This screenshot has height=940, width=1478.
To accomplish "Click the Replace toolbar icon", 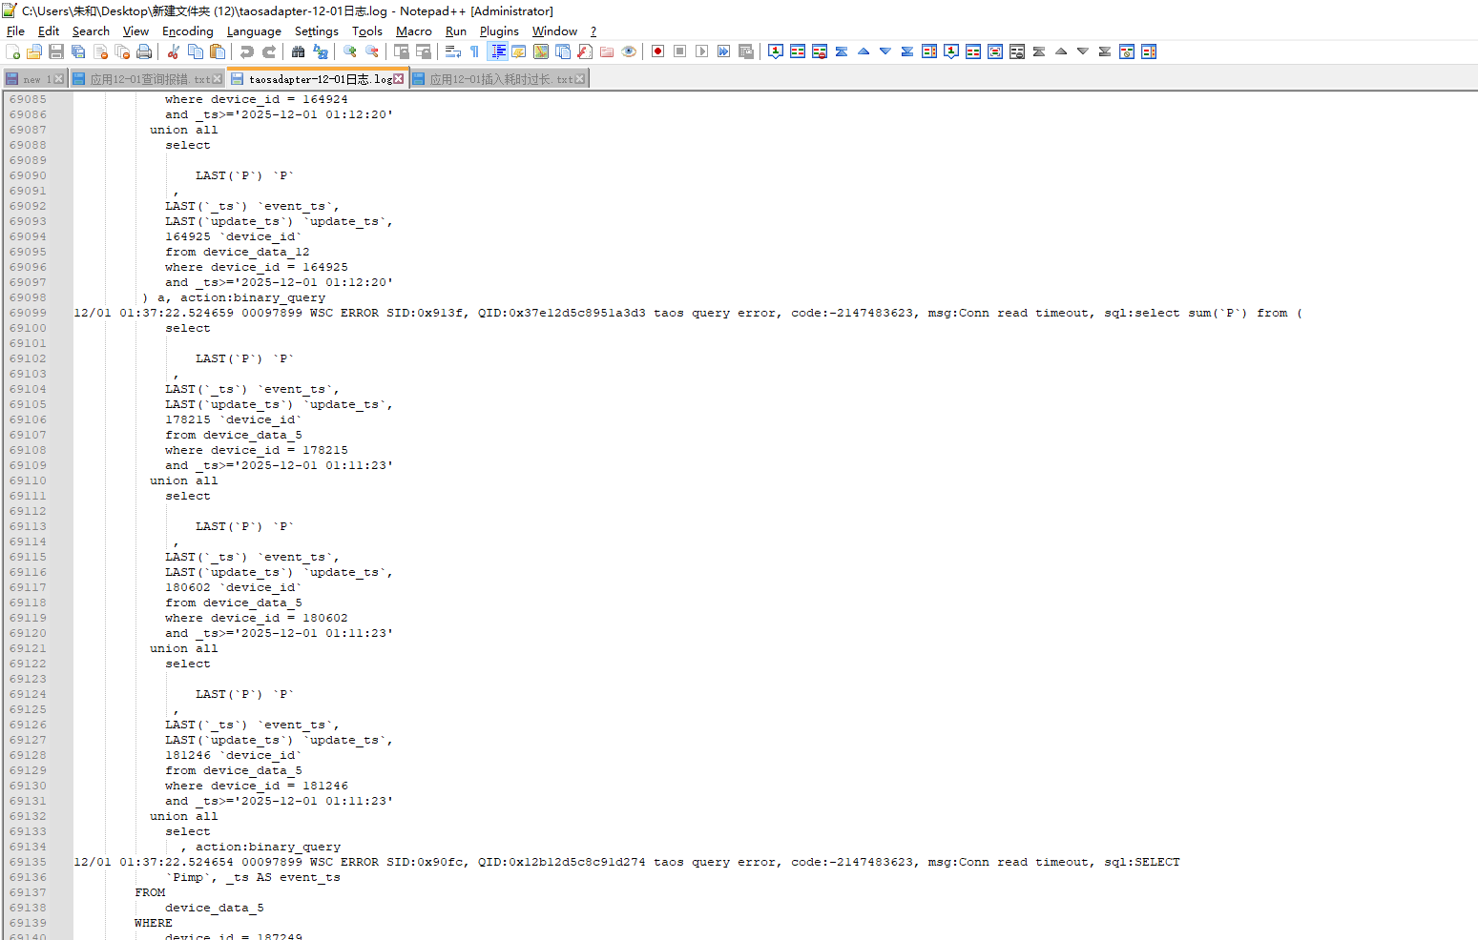I will point(321,51).
